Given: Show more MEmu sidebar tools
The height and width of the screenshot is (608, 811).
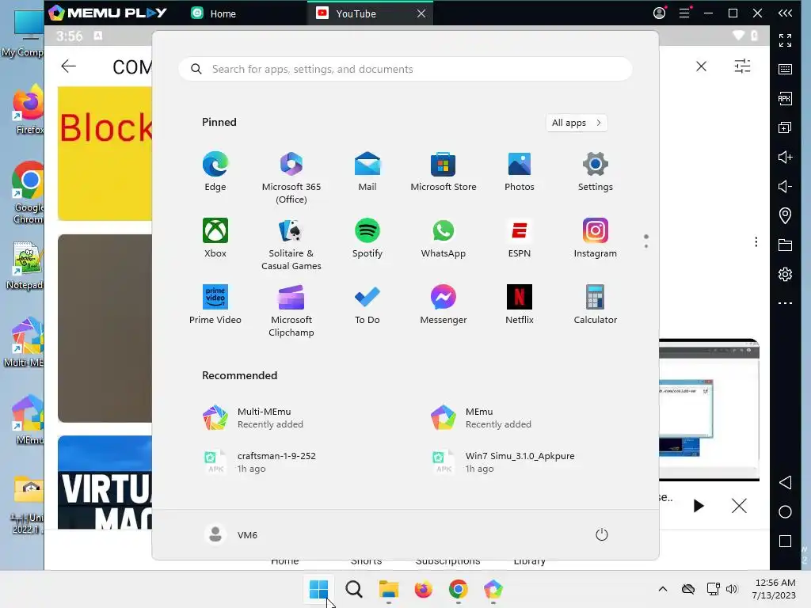Looking at the screenshot, I should point(785,303).
